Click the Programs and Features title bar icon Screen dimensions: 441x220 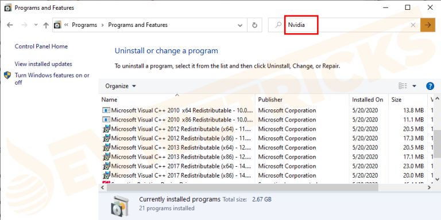[7, 8]
